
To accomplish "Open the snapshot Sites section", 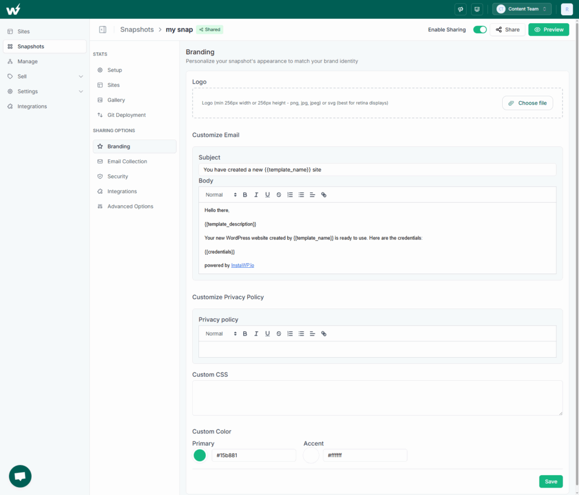I will pyautogui.click(x=135, y=85).
